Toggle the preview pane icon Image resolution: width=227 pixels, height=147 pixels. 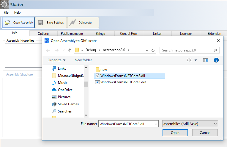click(x=206, y=60)
